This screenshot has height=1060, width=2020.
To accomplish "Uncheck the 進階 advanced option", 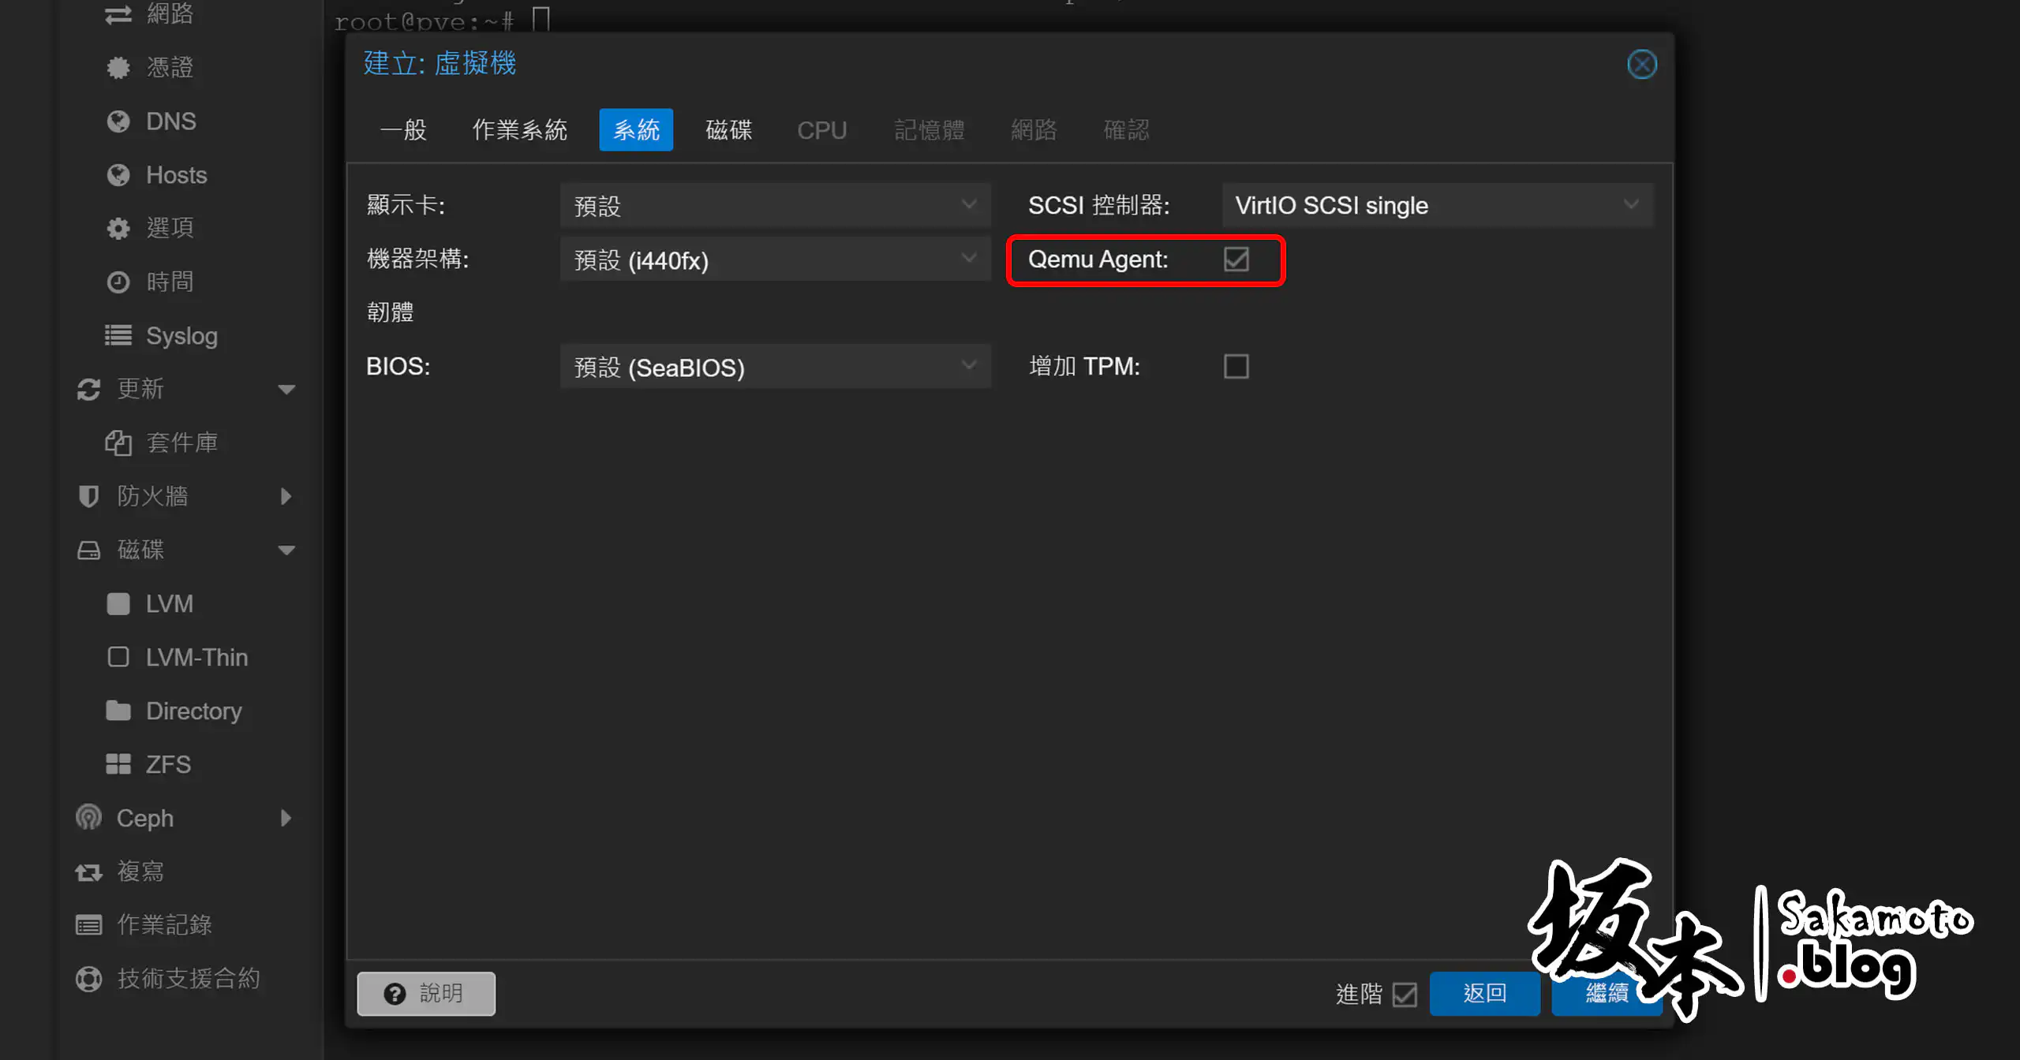I will coord(1404,995).
